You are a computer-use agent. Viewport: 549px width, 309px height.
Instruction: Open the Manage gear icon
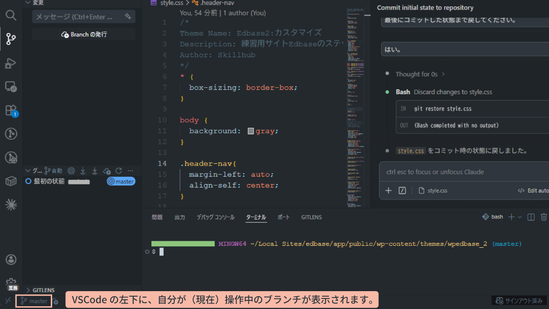pyautogui.click(x=11, y=282)
